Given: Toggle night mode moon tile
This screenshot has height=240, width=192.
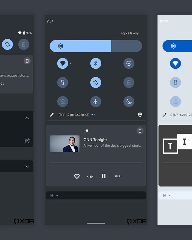Looking at the screenshot, I should (x=129, y=101).
